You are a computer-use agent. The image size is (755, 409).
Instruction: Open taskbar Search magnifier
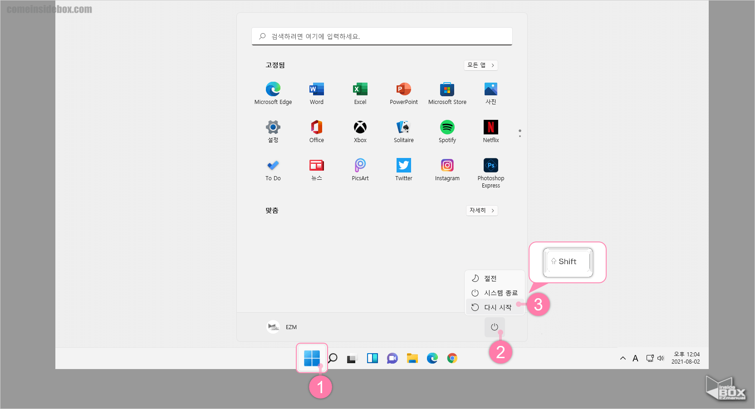pyautogui.click(x=333, y=358)
